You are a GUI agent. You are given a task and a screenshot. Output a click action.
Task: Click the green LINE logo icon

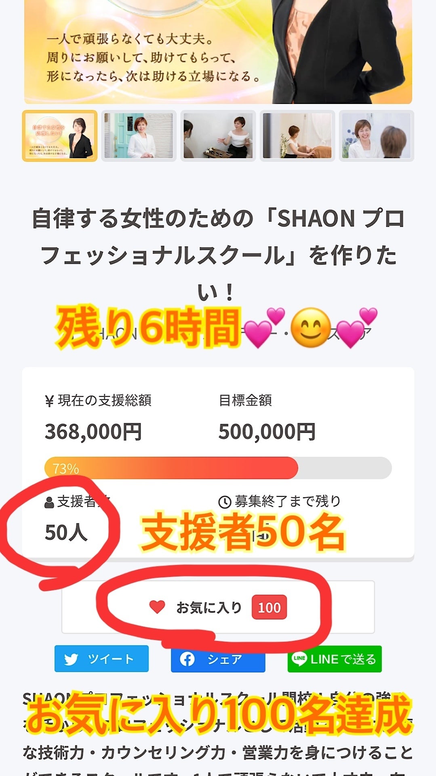tap(299, 659)
